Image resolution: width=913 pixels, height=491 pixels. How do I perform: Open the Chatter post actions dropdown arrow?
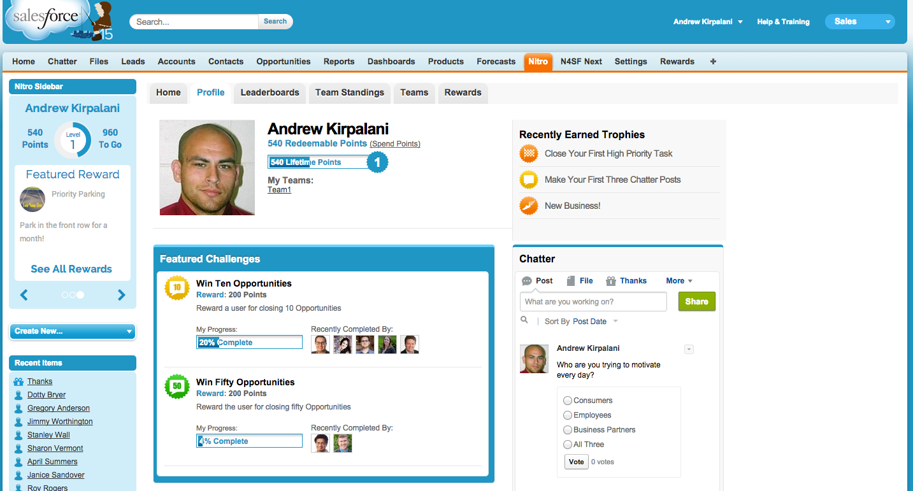point(689,349)
